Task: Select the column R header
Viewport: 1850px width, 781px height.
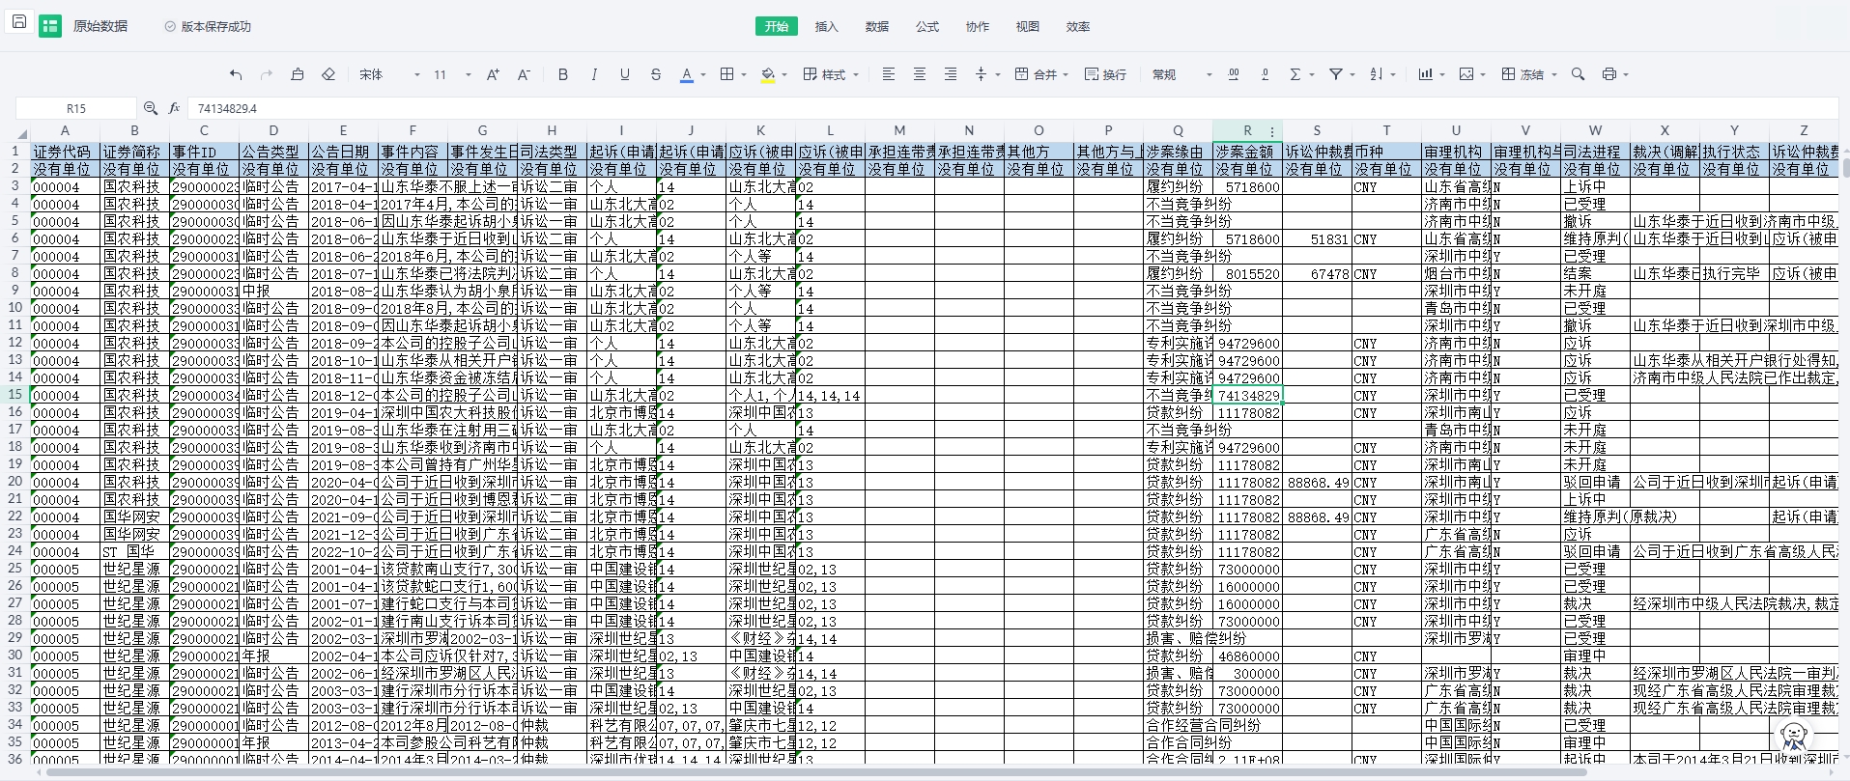Action: [x=1247, y=131]
